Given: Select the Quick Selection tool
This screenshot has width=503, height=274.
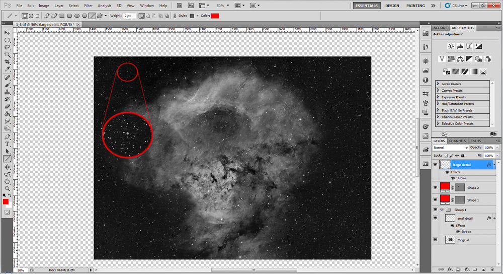Looking at the screenshot, I should [7, 54].
